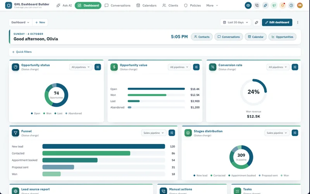Click the 24% conversion rate gauge
Viewport: 310px width, 194px height.
(253, 92)
